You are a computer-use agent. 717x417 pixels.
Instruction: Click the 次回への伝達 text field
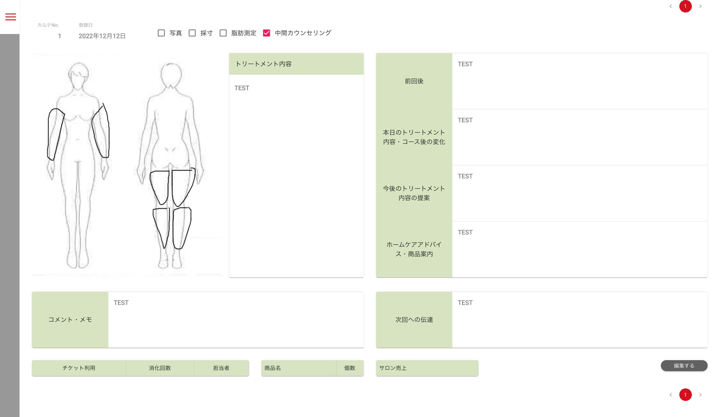(x=579, y=319)
